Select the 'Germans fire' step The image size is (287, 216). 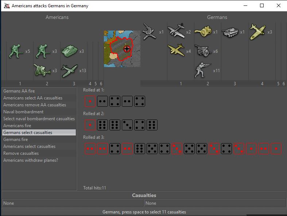[39, 140]
